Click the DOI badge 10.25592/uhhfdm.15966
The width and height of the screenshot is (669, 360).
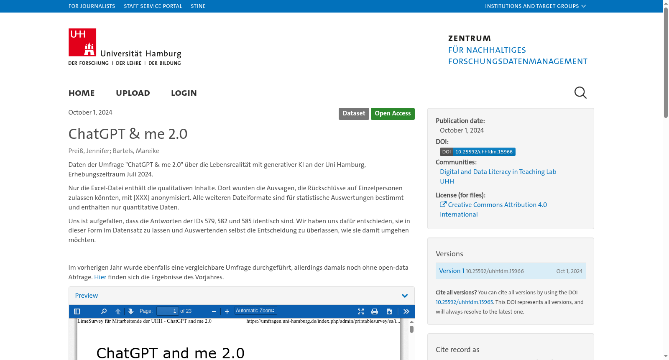[x=477, y=152]
